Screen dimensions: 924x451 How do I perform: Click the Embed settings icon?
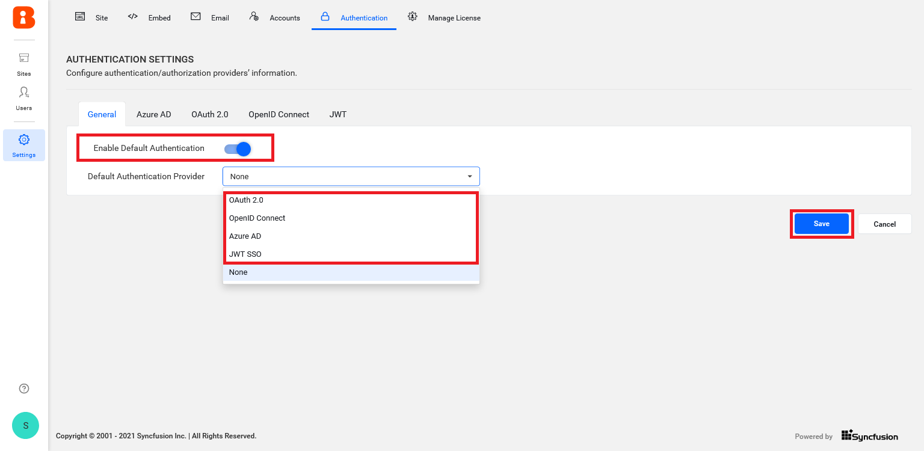click(149, 17)
